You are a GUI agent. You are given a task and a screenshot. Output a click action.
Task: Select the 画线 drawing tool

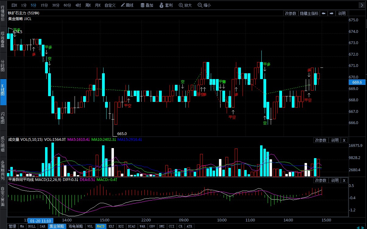tap(127, 5)
